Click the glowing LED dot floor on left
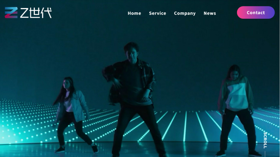Viewport: 280px width, 157px height. click(23, 122)
